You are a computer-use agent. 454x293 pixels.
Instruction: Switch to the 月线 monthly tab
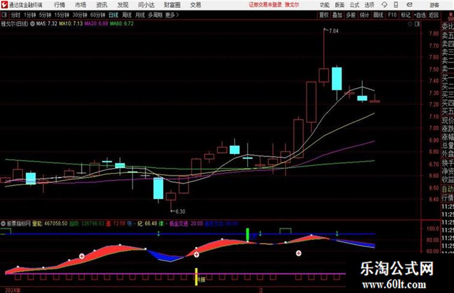(140, 15)
